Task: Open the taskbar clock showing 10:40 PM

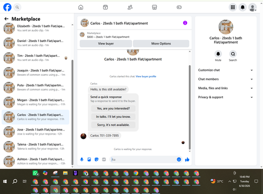Action: [245, 181]
